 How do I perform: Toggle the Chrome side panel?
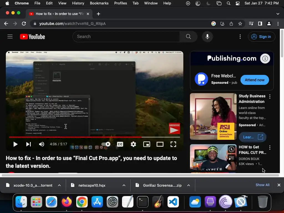[x=260, y=24]
